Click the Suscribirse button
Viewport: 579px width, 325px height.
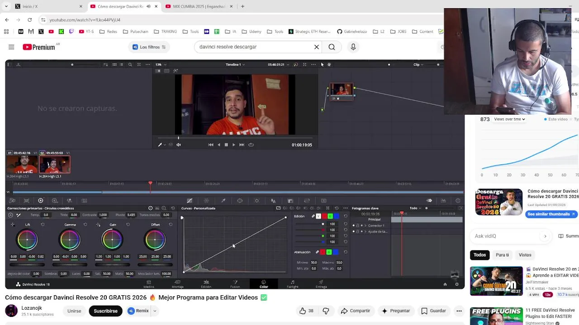click(105, 311)
